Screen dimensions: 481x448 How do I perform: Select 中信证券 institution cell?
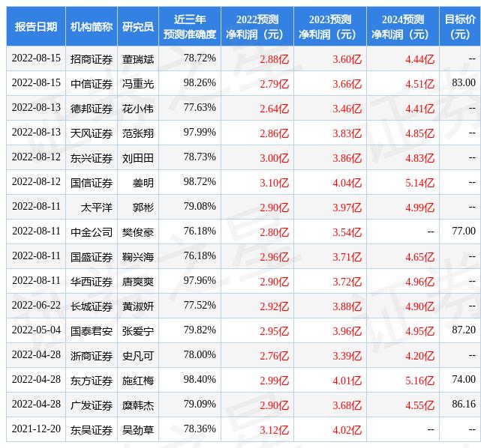pos(92,84)
